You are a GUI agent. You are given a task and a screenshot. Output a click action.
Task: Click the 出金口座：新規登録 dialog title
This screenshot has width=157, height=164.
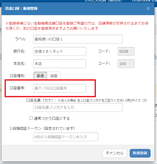(21, 8)
